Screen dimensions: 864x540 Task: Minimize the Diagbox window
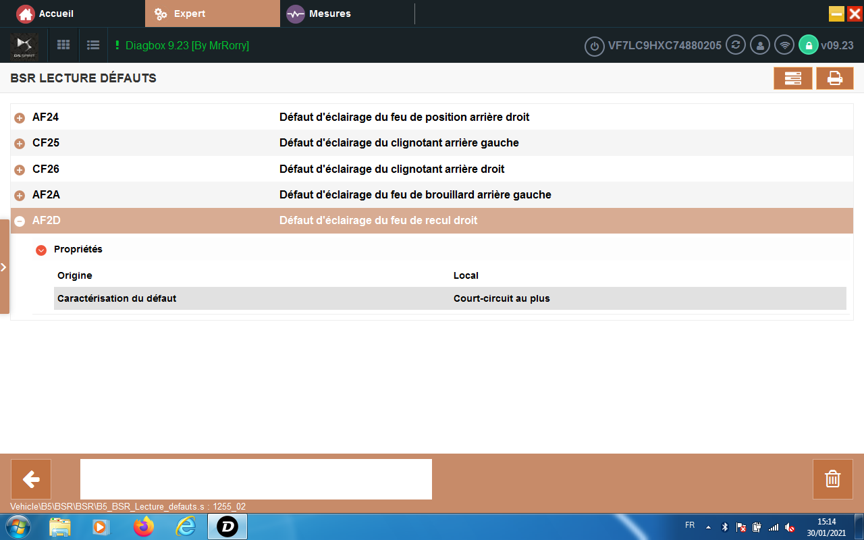(x=837, y=13)
